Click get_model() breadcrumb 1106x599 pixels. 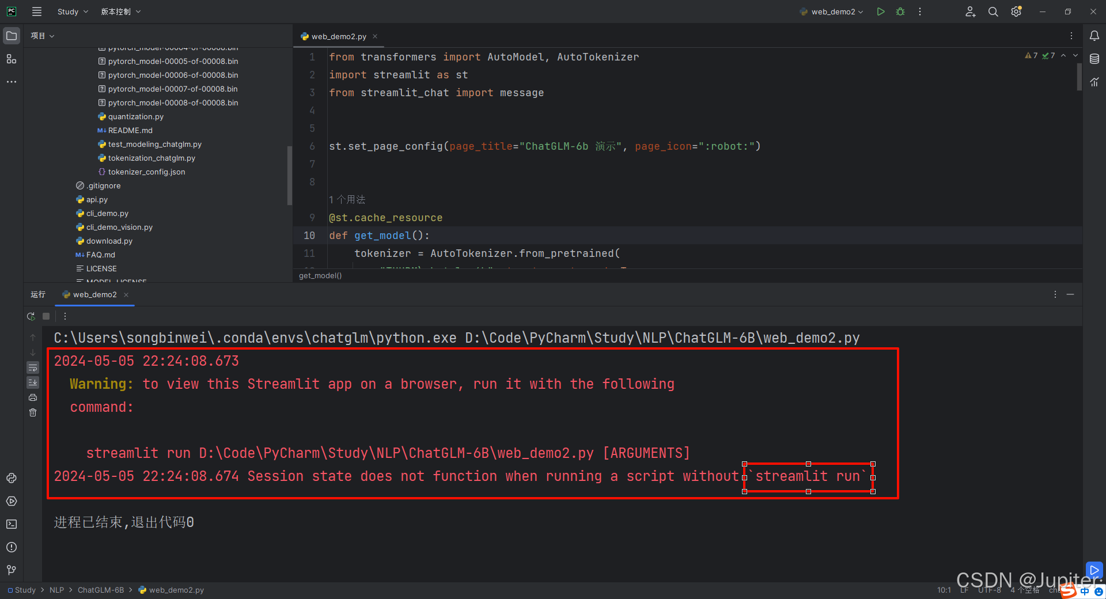[320, 275]
